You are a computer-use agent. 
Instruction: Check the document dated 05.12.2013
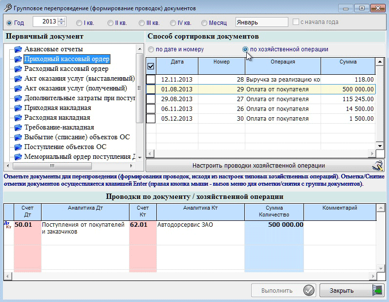pyautogui.click(x=151, y=119)
